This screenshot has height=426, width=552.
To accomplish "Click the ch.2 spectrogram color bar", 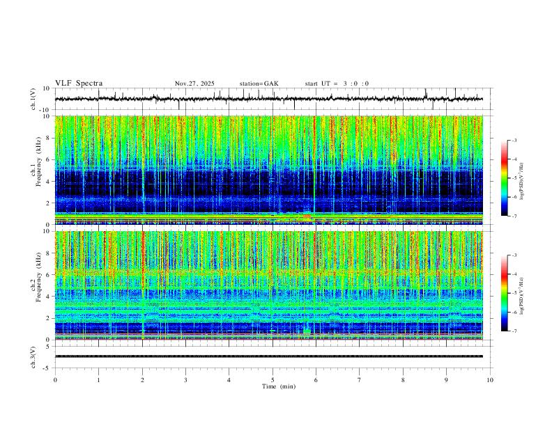I will pyautogui.click(x=504, y=293).
